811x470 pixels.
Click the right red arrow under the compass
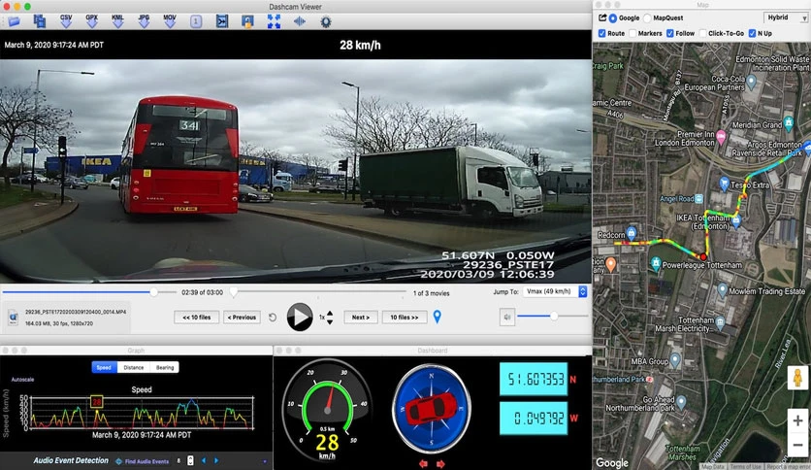click(440, 464)
